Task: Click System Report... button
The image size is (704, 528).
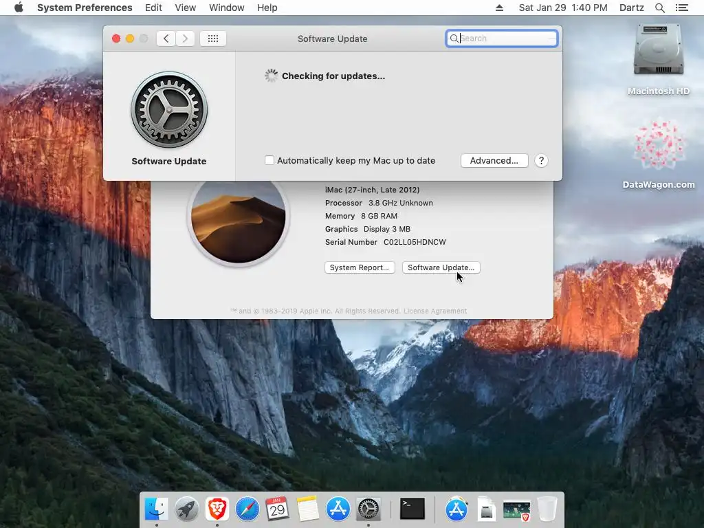Action: pyautogui.click(x=360, y=267)
